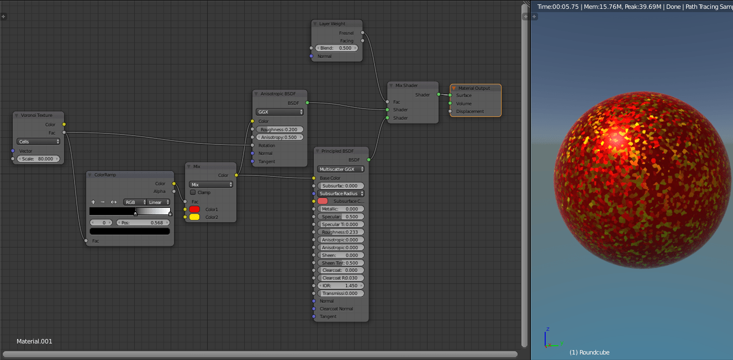Image resolution: width=733 pixels, height=360 pixels.
Task: Add a color stop with ColorRamp plus icon
Action: pyautogui.click(x=93, y=202)
